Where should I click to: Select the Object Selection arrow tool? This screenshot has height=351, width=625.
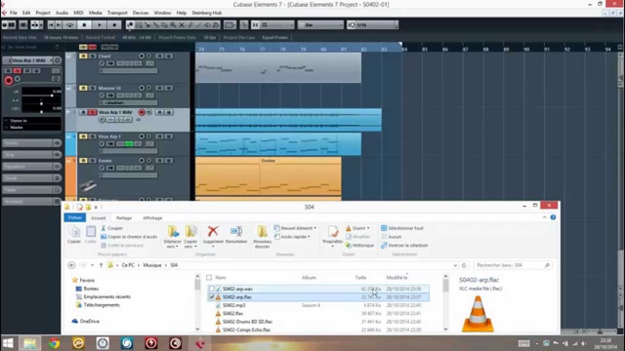130,25
